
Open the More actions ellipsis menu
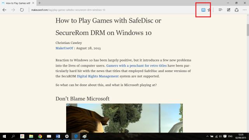245,10
